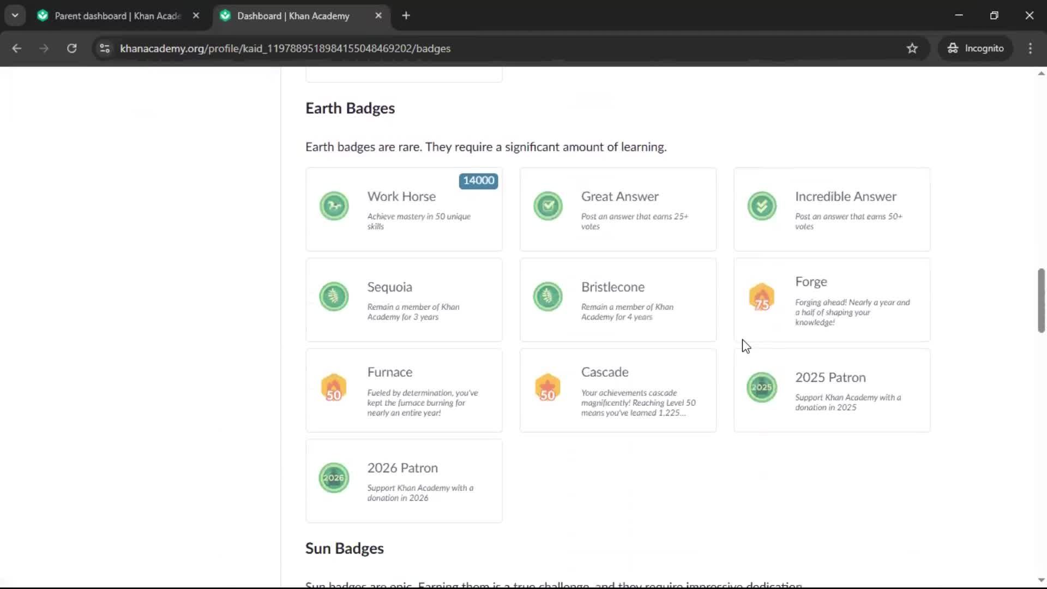Click the Sequoia badge icon
The image size is (1047, 589).
(334, 297)
